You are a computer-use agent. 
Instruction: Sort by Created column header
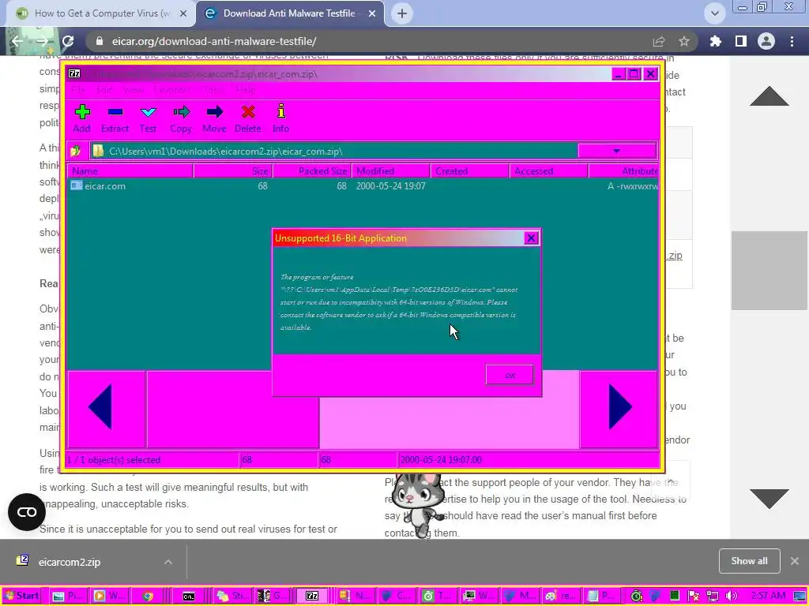pyautogui.click(x=470, y=171)
